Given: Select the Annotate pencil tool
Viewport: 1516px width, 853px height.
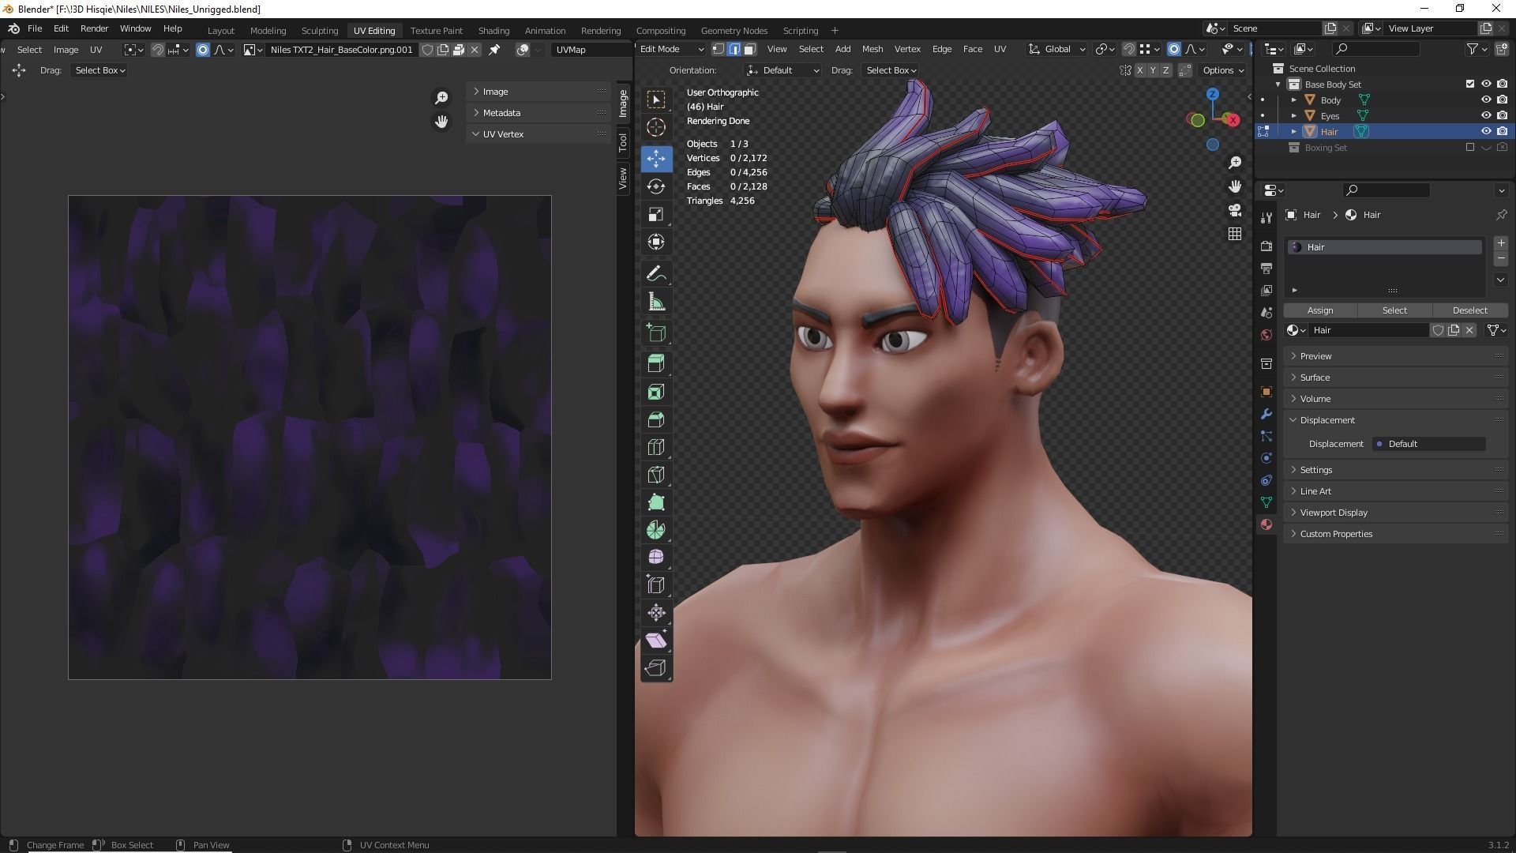Looking at the screenshot, I should point(655,274).
